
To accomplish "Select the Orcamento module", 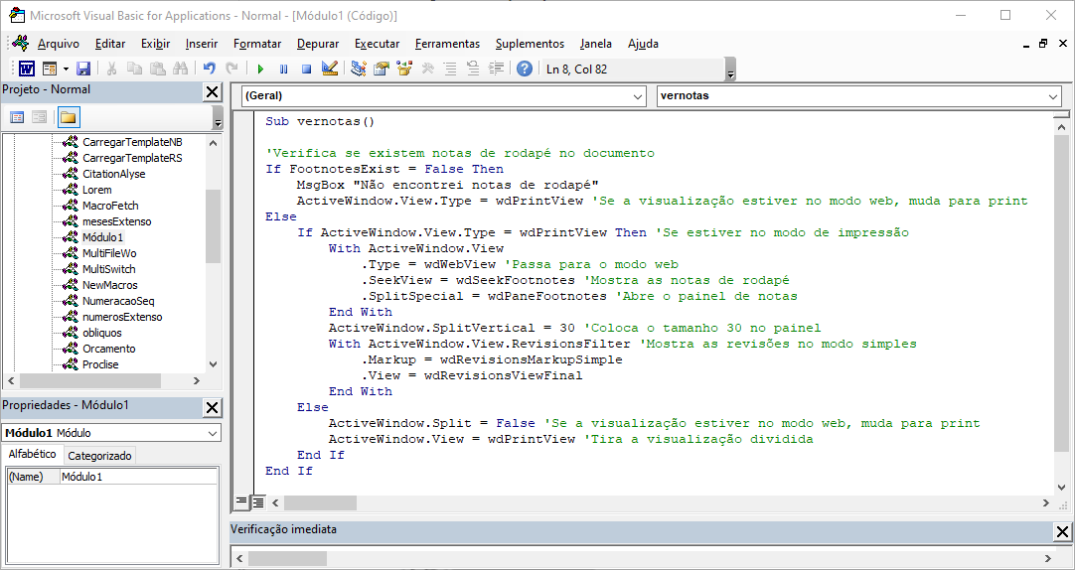I will tap(109, 348).
